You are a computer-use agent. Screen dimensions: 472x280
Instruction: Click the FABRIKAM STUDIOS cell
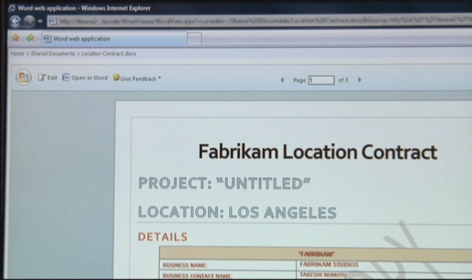click(x=384, y=265)
